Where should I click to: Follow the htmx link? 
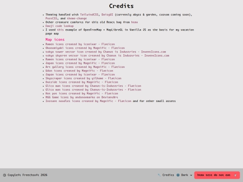135,22
